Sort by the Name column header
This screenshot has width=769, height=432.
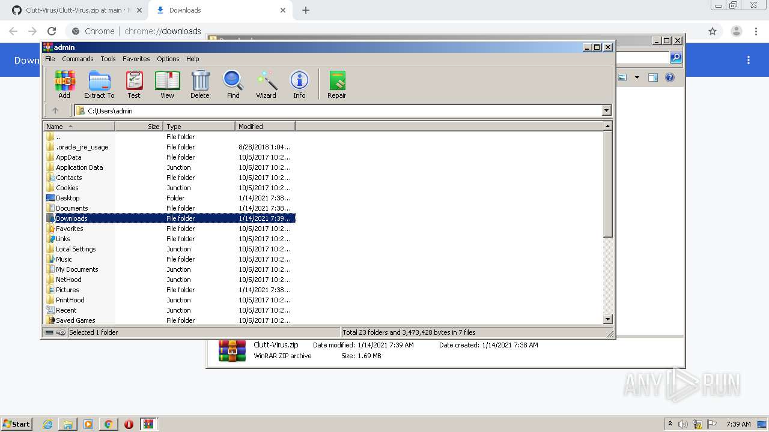[79, 127]
